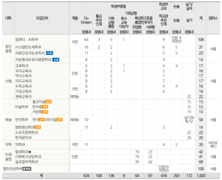
Task: Click the 바이오메디 campus cell
Action: click(x=213, y=144)
